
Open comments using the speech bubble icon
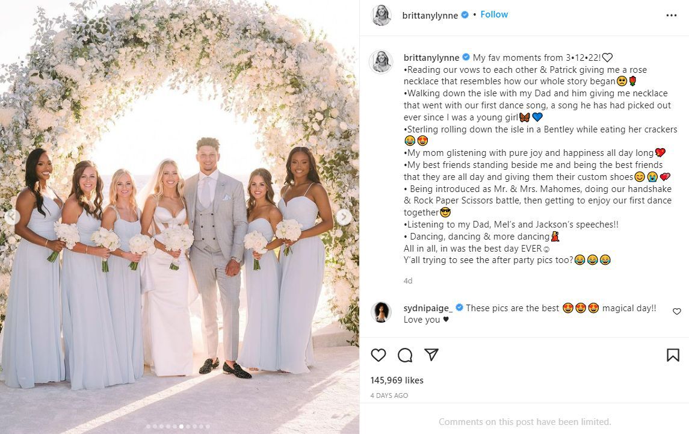(x=404, y=355)
